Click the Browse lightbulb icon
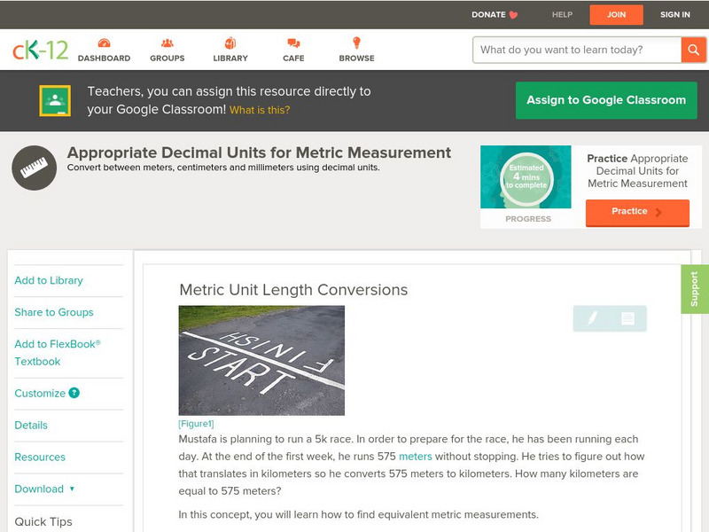 tap(356, 42)
